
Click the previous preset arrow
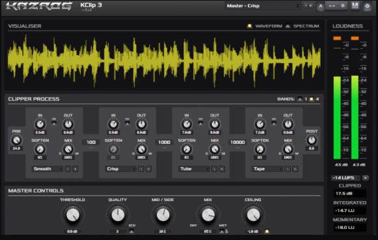[306, 6]
